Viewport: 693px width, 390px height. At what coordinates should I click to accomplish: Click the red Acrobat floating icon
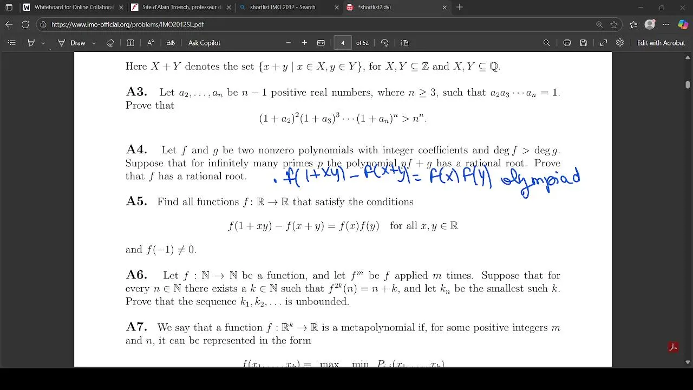tap(673, 347)
